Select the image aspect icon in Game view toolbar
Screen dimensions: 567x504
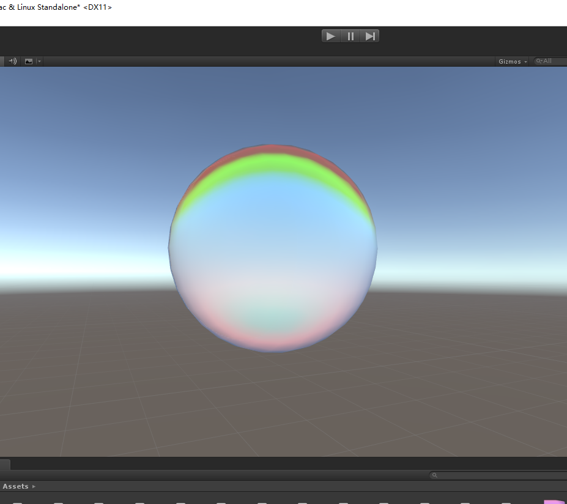click(28, 61)
